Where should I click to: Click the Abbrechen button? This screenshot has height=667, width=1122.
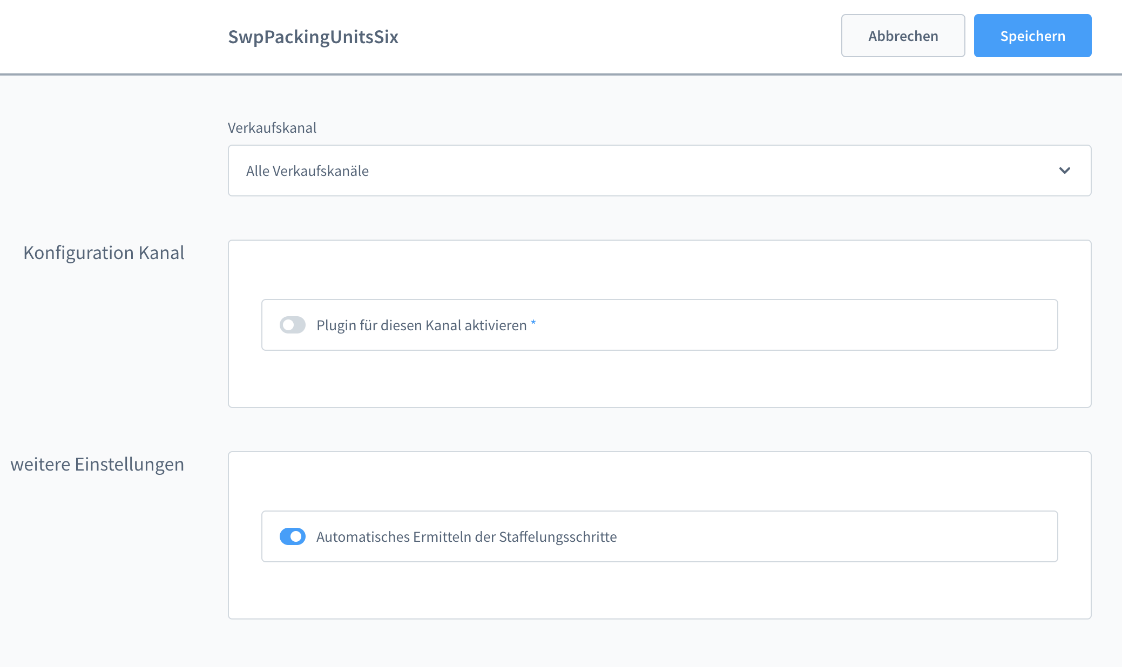(x=903, y=36)
